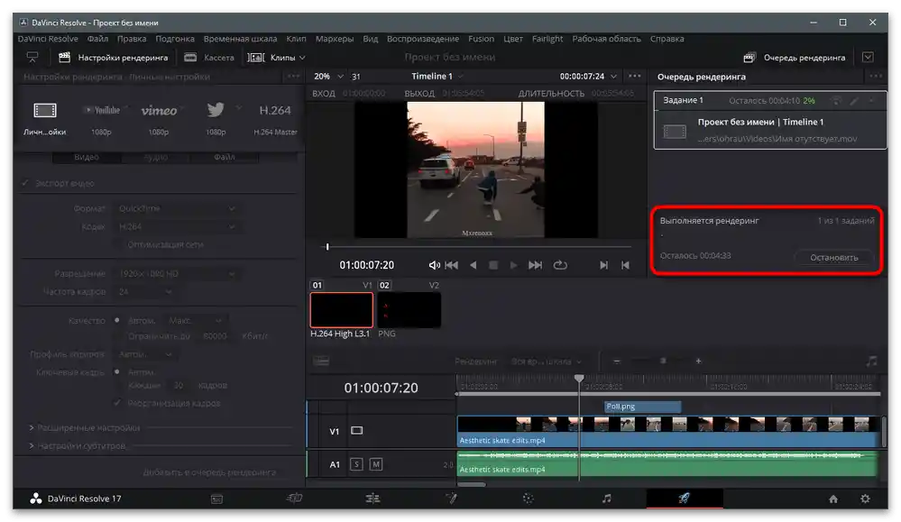Toggle Очередь рендеринга panel button

tap(795, 58)
